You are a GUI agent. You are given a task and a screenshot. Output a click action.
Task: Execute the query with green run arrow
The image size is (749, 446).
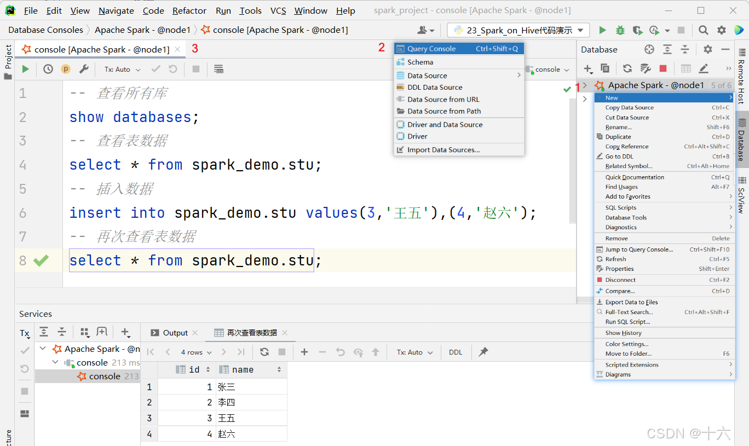25,69
